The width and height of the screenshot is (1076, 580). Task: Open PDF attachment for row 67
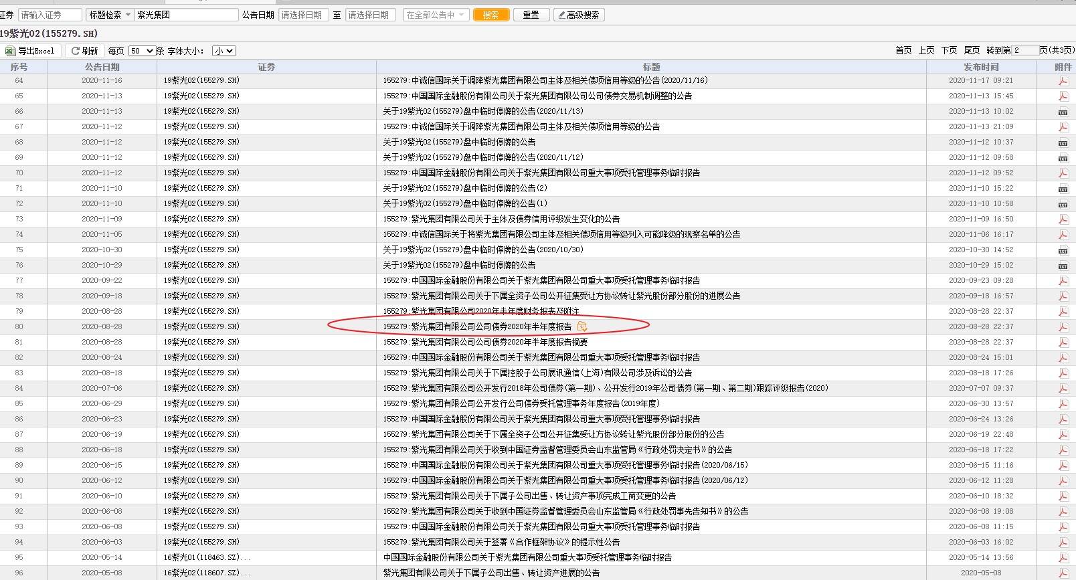tap(1063, 127)
